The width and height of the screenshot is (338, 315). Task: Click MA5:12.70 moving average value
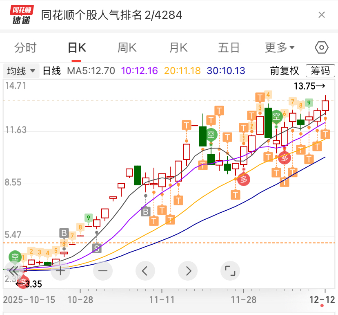pyautogui.click(x=91, y=71)
